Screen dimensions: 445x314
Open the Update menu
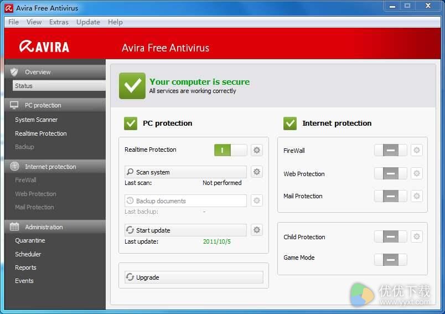[88, 22]
